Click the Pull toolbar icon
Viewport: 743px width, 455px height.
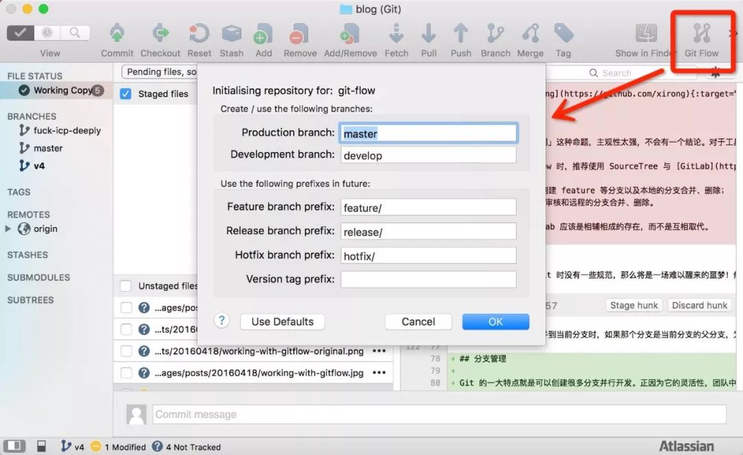point(429,34)
